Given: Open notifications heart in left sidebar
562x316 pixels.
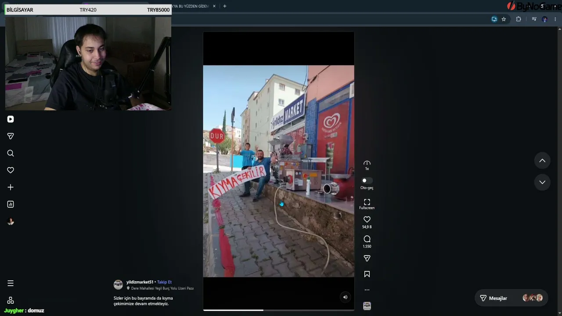Looking at the screenshot, I should [11, 170].
